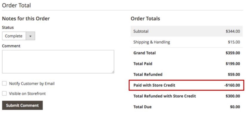
Task: Click the Total Refunded label
Action: pyautogui.click(x=148, y=74)
